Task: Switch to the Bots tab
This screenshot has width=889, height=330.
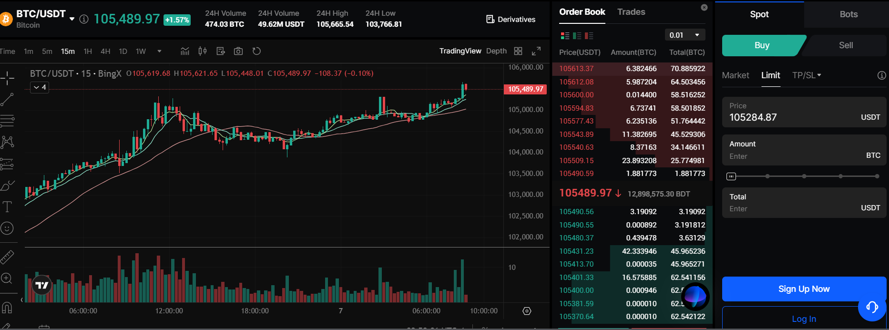Action: [x=848, y=14]
